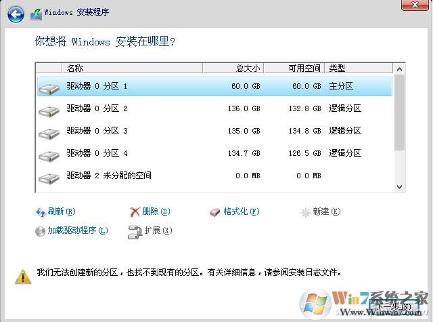Select row 驱动器 0 分区 4
The height and width of the screenshot is (322, 433).
click(x=214, y=153)
